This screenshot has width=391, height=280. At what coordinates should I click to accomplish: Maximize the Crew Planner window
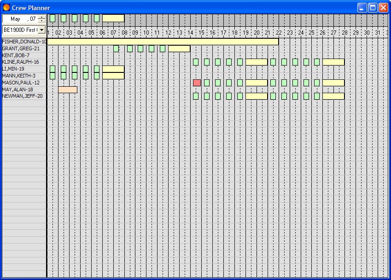click(373, 8)
